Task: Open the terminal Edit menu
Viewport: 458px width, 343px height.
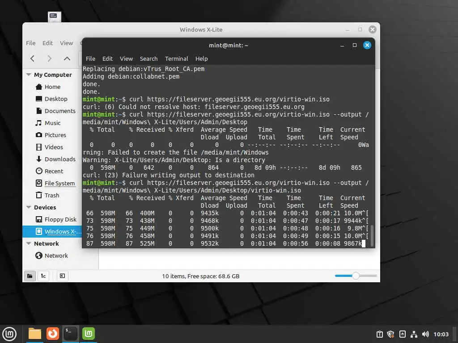Action: coord(107,59)
